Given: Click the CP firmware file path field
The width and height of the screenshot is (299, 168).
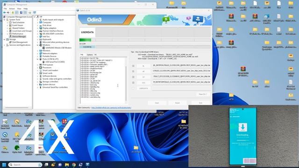Looking at the screenshot, I should 182,77.
